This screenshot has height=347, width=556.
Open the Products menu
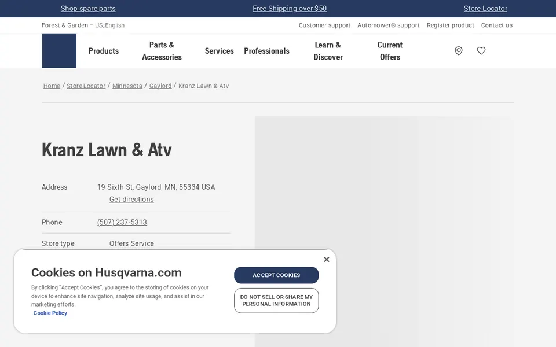click(104, 51)
